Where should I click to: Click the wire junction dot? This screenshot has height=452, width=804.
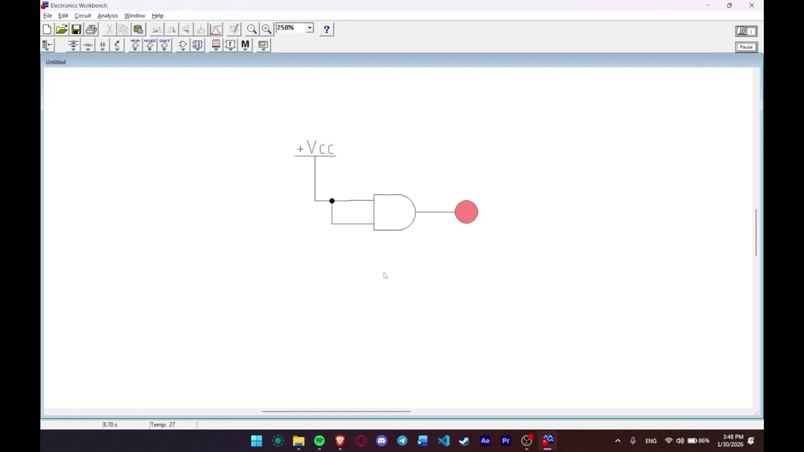(332, 201)
